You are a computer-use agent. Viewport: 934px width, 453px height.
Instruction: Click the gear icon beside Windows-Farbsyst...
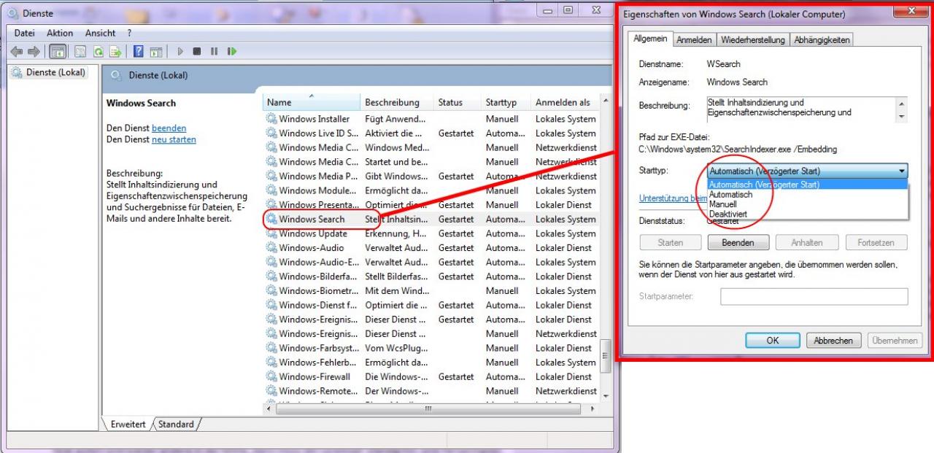pyautogui.click(x=271, y=348)
